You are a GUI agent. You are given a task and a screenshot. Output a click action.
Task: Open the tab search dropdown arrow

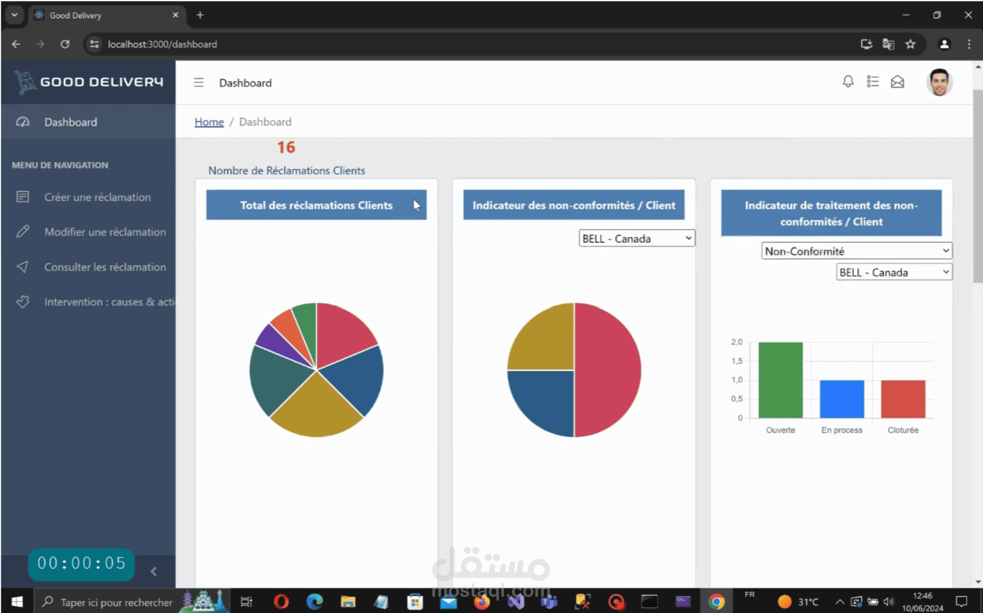point(14,15)
